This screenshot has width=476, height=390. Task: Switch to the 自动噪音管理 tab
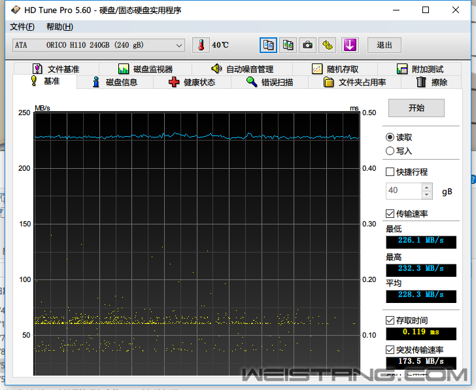pos(242,69)
